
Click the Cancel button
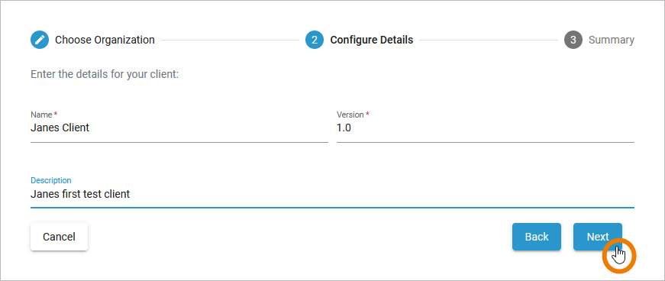pos(59,237)
